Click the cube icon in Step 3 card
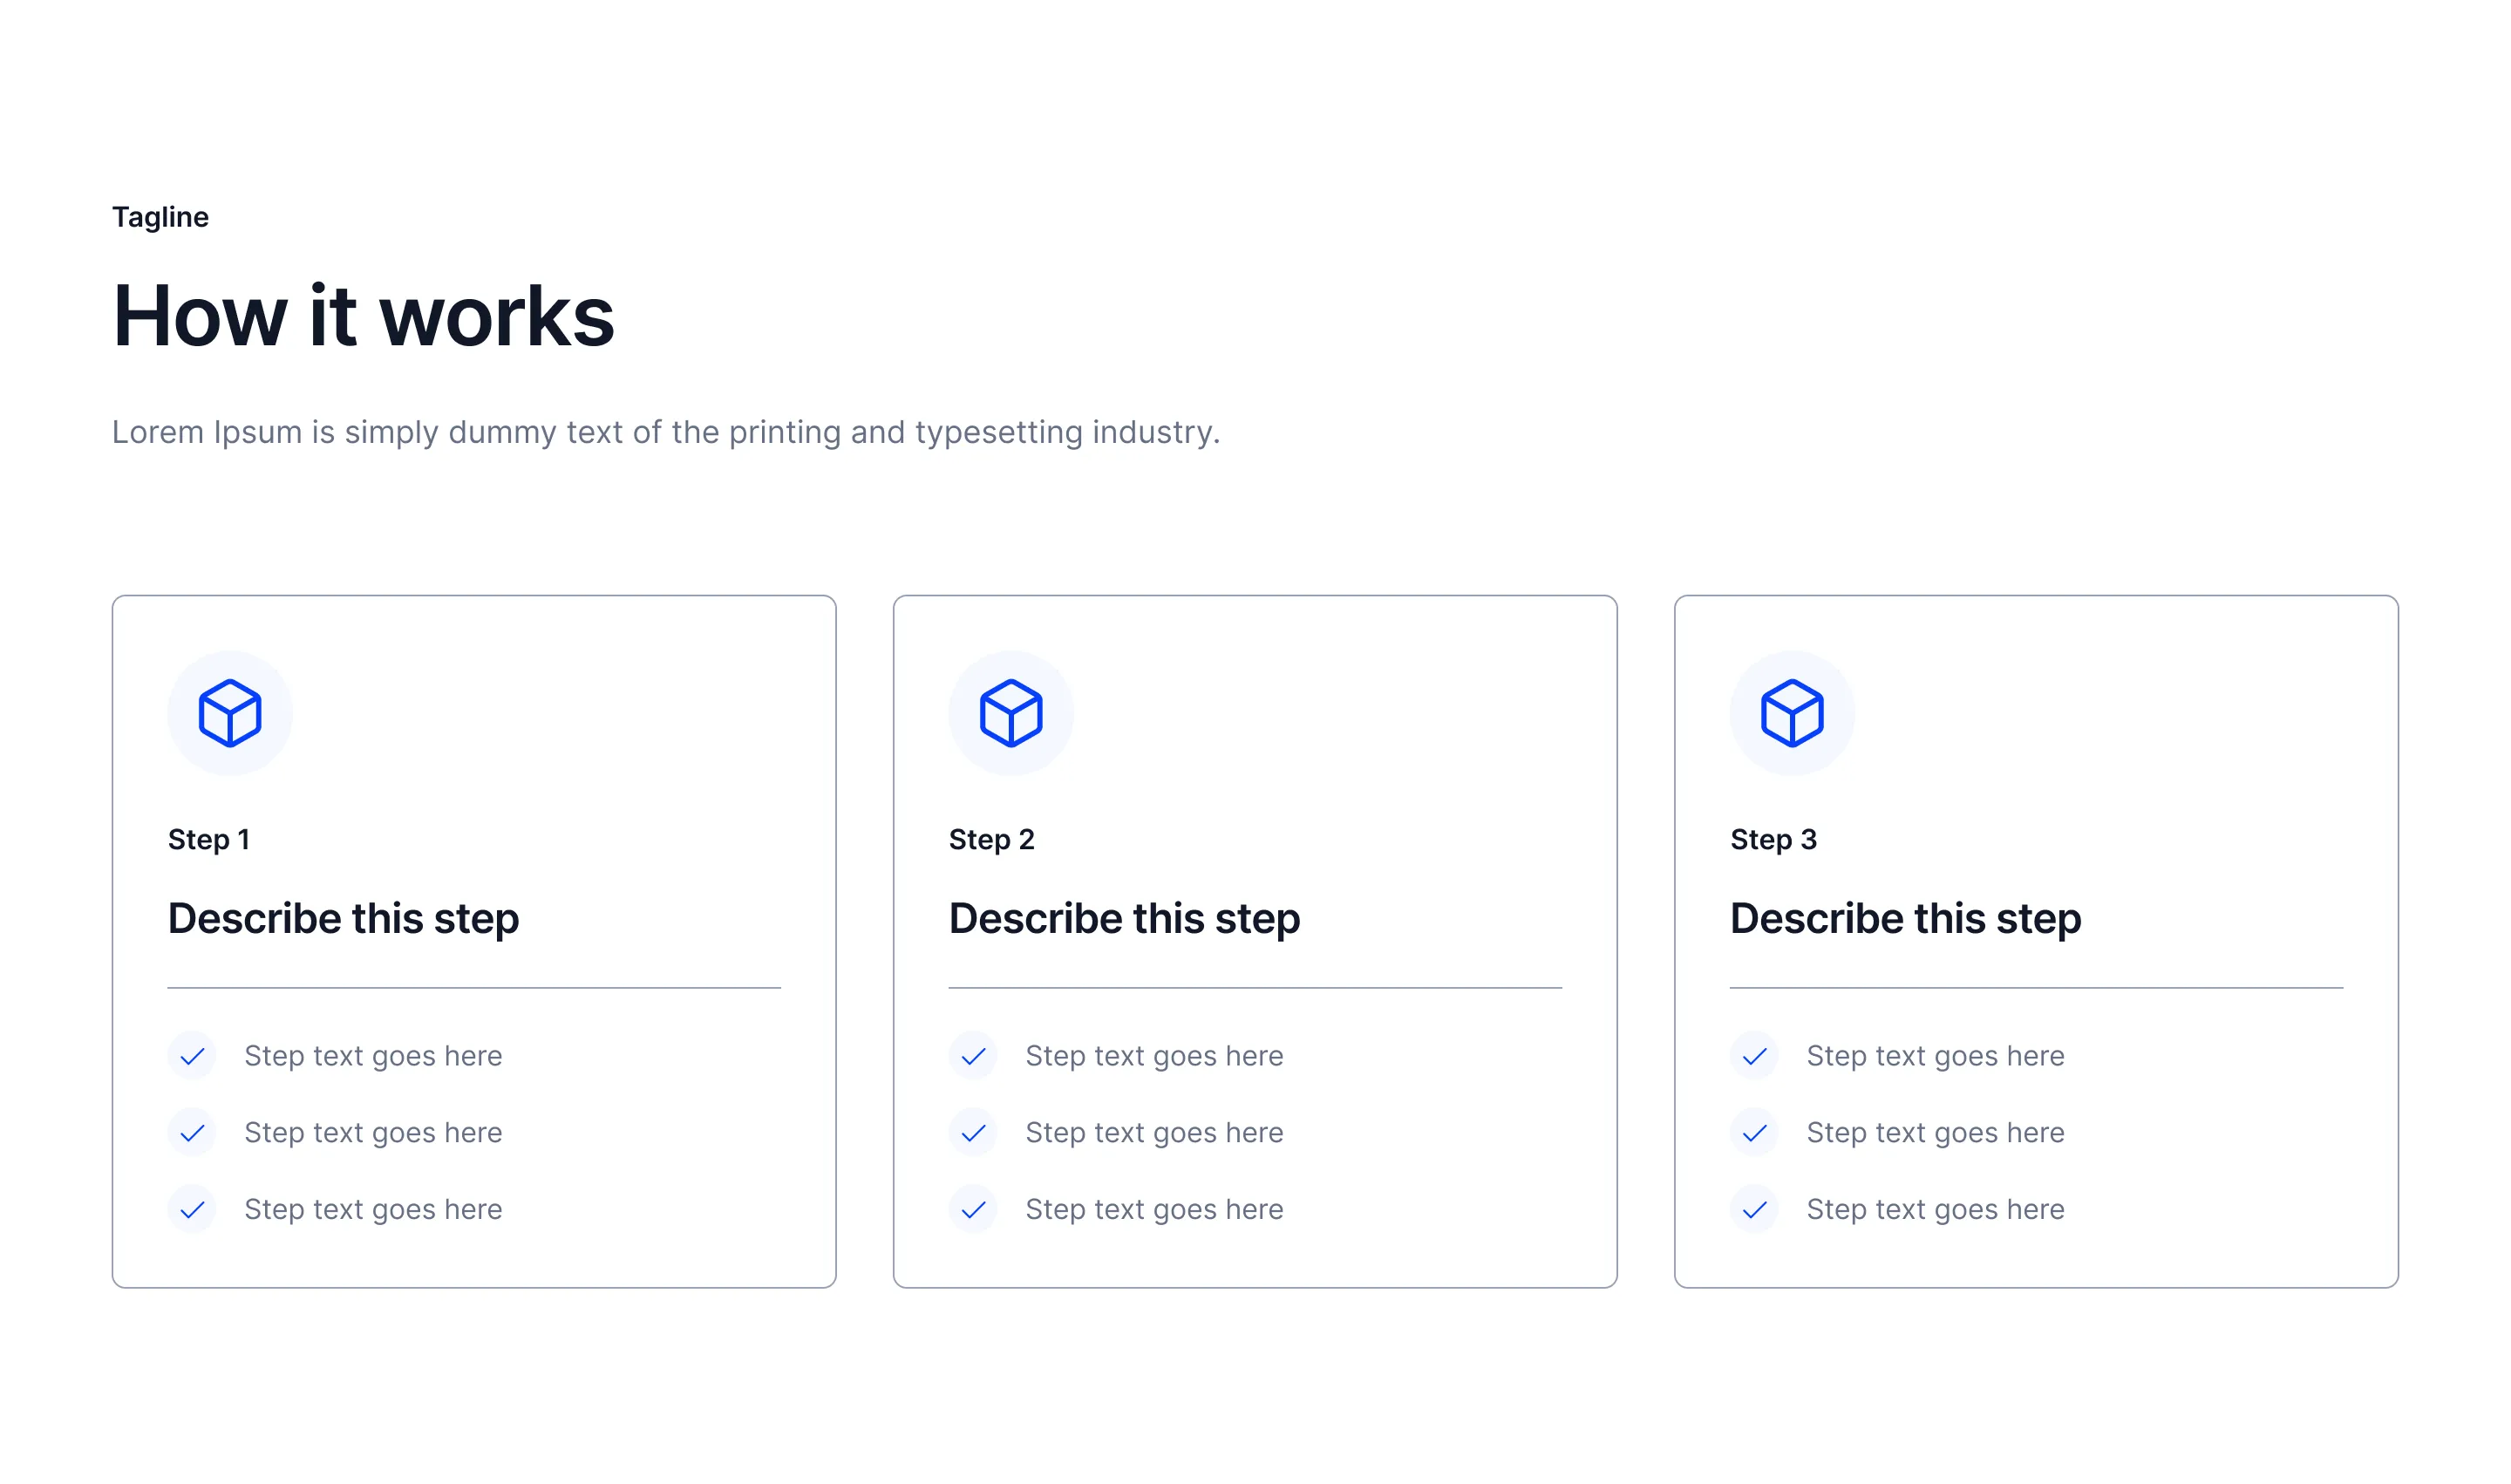This screenshot has height=1484, width=2511. coord(1792,713)
